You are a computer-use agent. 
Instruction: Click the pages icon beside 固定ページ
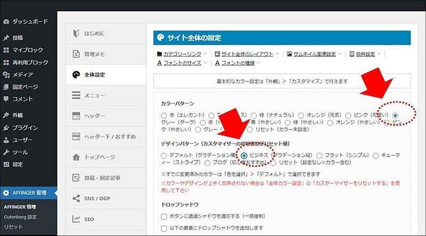click(x=6, y=87)
